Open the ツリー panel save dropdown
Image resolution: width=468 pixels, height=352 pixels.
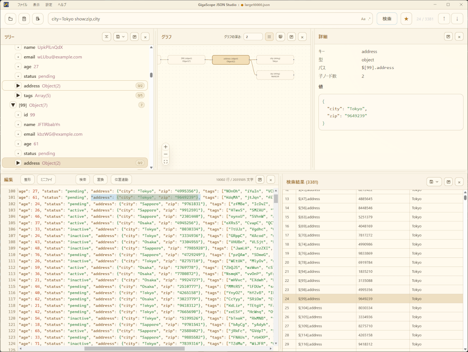[x=120, y=37]
